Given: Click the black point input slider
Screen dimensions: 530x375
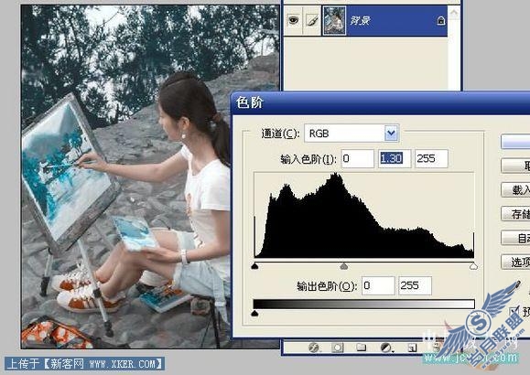Looking at the screenshot, I should click(254, 266).
